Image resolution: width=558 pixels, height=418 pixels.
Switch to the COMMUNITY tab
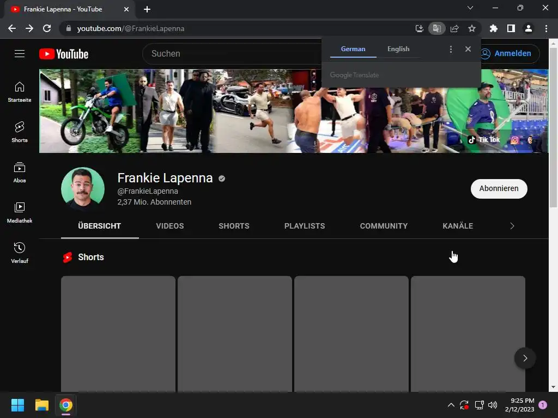[x=384, y=226]
